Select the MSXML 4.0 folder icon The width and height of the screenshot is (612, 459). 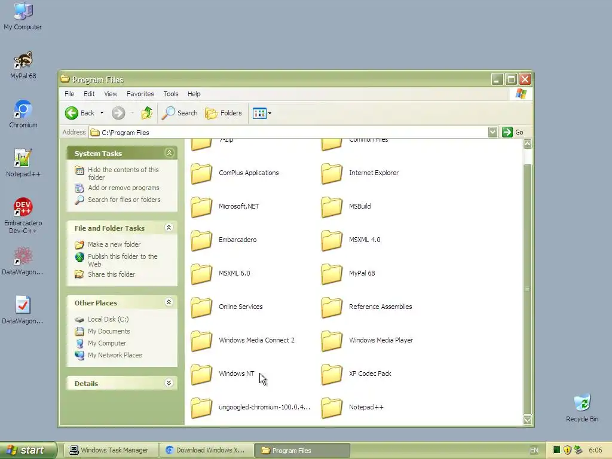[332, 240]
